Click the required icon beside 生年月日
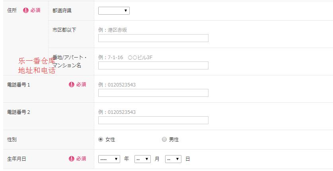 click(72, 159)
